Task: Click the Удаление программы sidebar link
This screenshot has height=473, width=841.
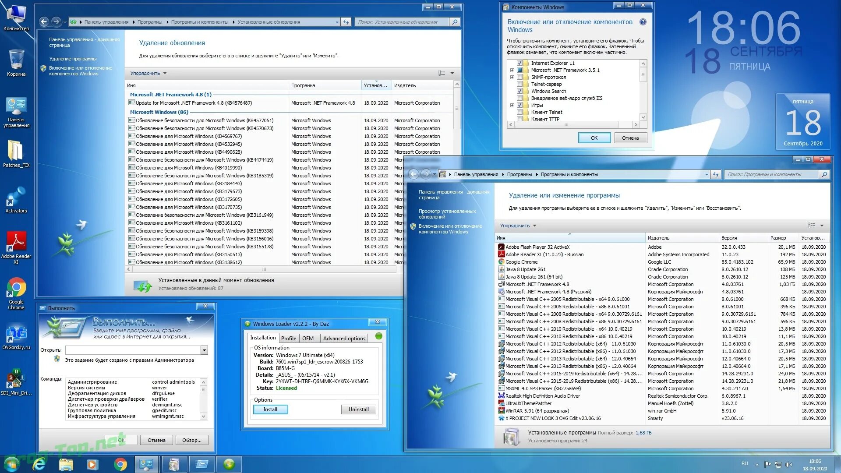Action: click(73, 59)
